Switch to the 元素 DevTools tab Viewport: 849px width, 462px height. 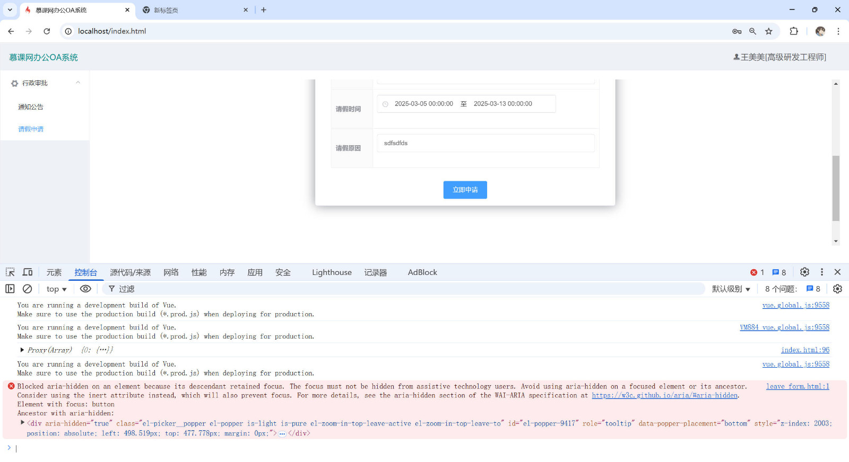click(54, 272)
